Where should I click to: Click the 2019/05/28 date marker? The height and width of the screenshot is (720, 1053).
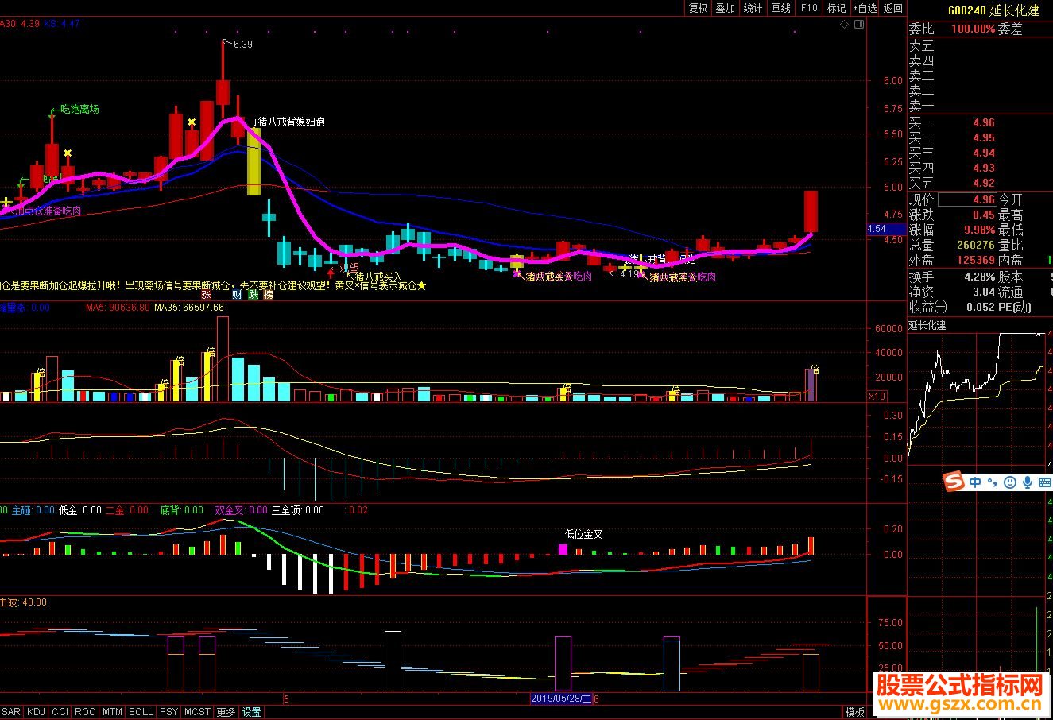click(561, 699)
